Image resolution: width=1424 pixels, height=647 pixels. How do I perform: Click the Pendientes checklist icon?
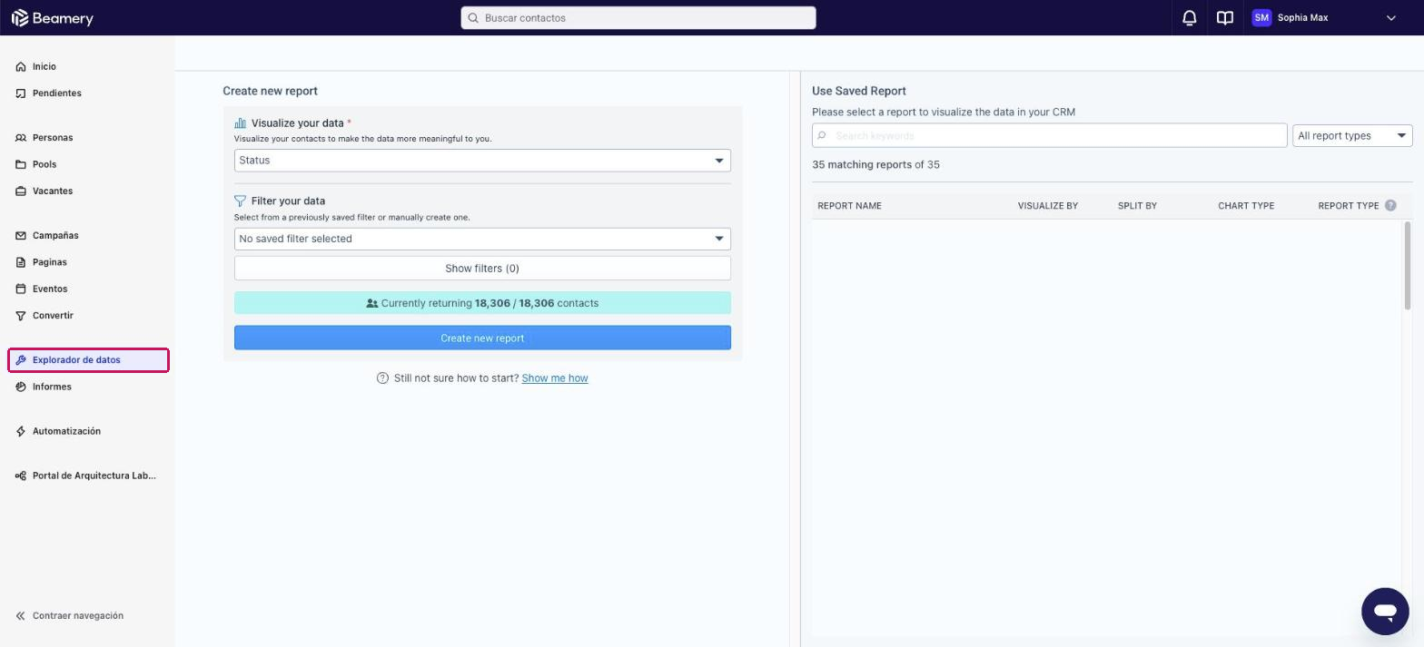(x=21, y=93)
